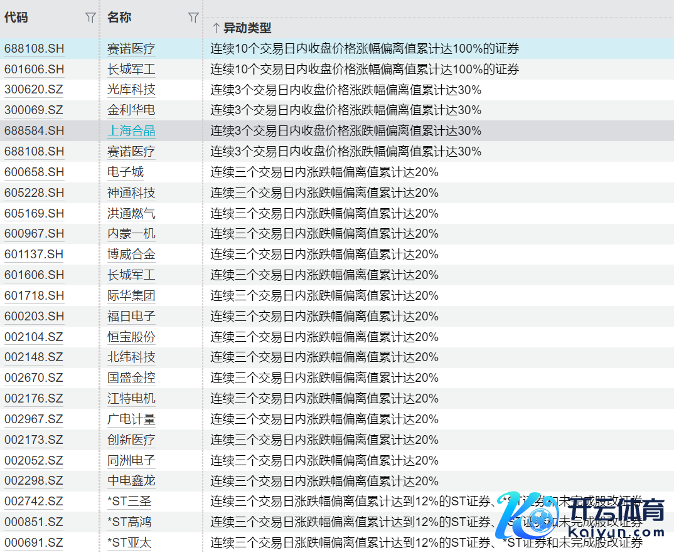The image size is (674, 553).
Task: Select stock code 300069.SZ
Action: [x=34, y=110]
